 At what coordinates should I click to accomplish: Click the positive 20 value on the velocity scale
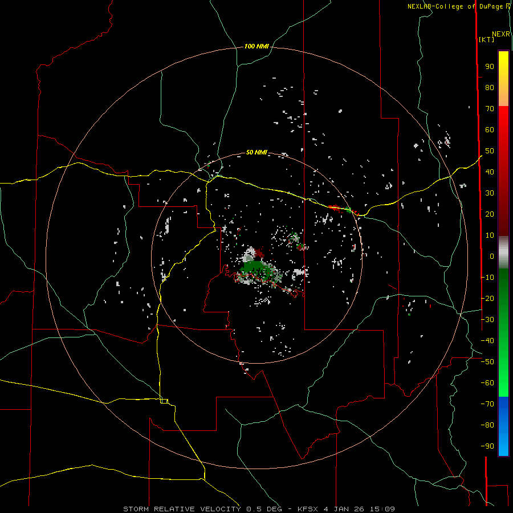(x=490, y=214)
